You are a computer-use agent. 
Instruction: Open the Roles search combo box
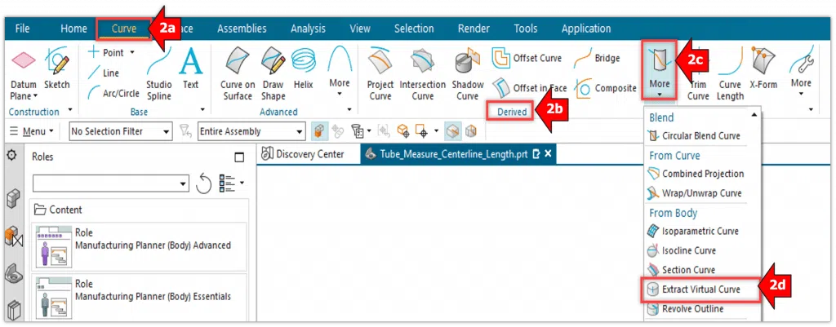point(111,184)
